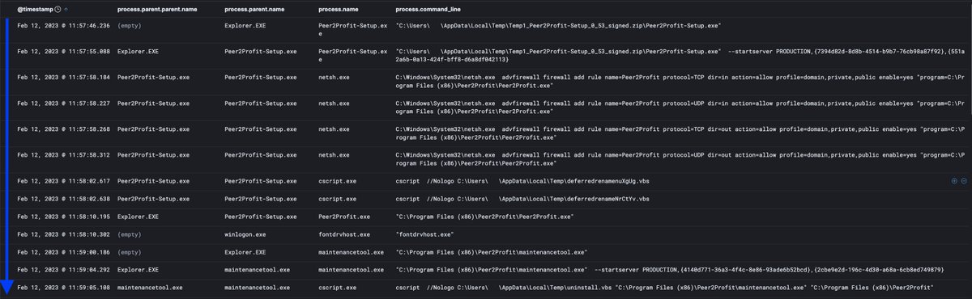
Task: Click Explorer.EXE parent cell in 11:59:00.186 row
Action: point(245,252)
